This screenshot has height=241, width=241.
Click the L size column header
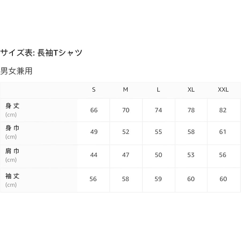coord(159,90)
